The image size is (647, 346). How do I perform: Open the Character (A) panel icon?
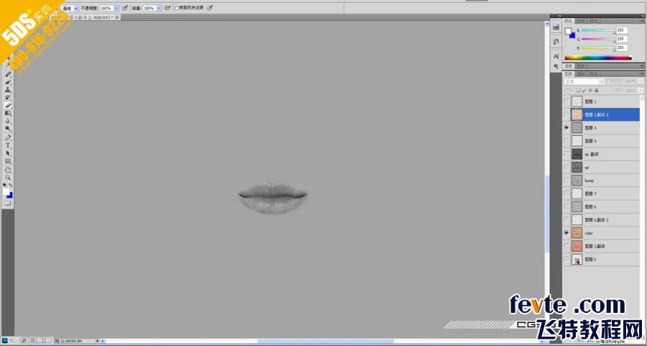(556, 56)
